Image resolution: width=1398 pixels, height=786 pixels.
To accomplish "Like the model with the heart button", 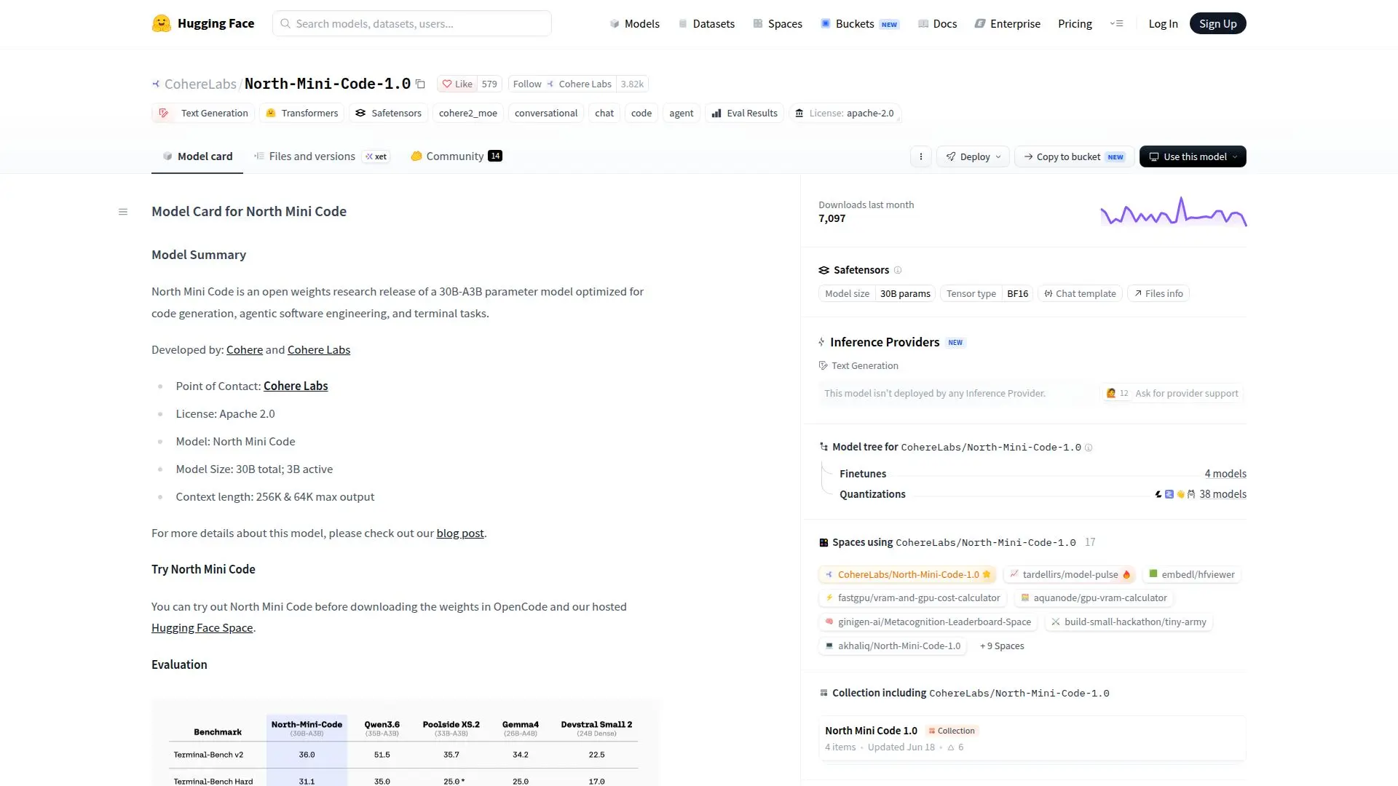I will pos(458,84).
